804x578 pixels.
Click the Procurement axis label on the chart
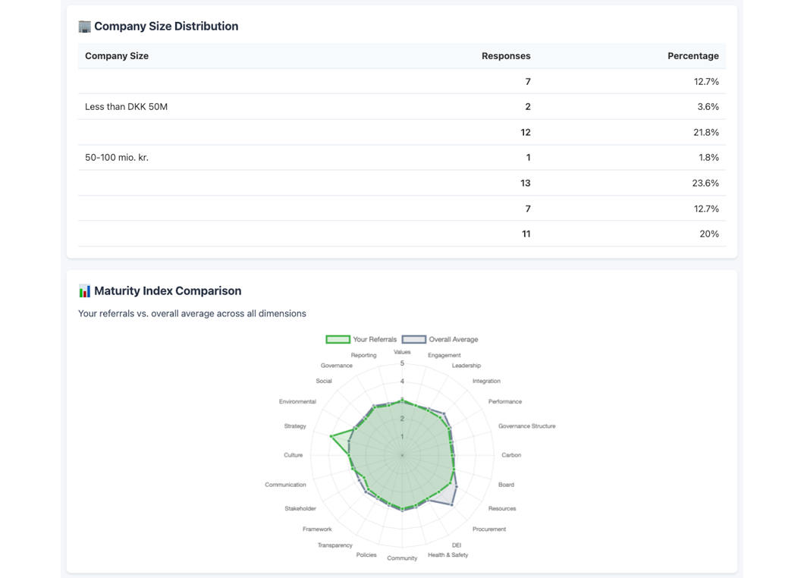pyautogui.click(x=488, y=529)
